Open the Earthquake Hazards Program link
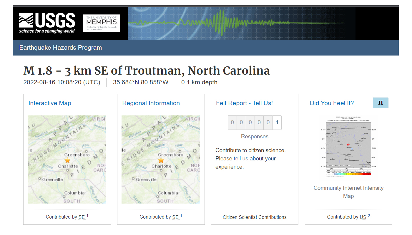The height and width of the screenshot is (235, 412). (x=61, y=48)
